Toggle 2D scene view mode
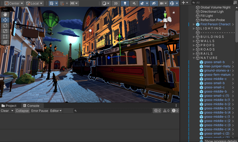The image size is (238, 142). click(x=116, y=3)
